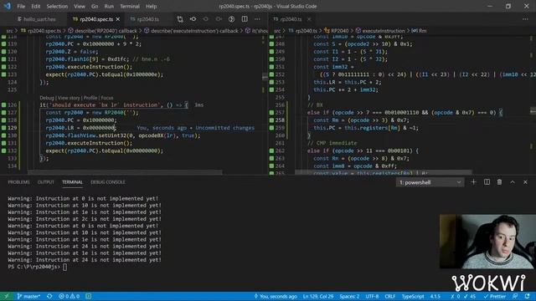Open right editor group more actions menu
The width and height of the screenshot is (536, 301).
point(525,19)
